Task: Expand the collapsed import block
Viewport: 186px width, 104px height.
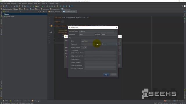Action: (x=63, y=22)
